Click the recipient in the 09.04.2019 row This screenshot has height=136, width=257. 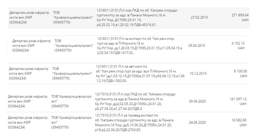click(x=74, y=46)
